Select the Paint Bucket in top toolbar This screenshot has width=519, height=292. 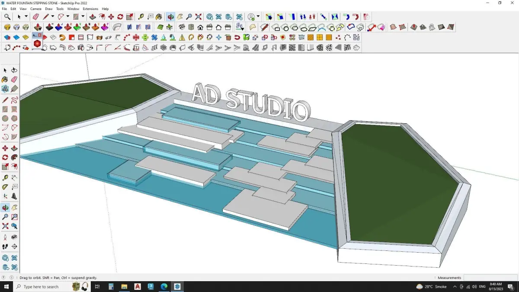pos(159,17)
